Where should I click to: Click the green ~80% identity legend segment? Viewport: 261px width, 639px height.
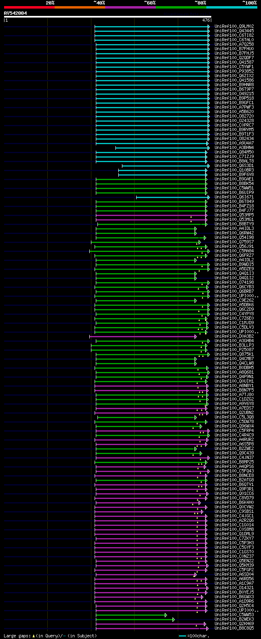[x=181, y=7]
